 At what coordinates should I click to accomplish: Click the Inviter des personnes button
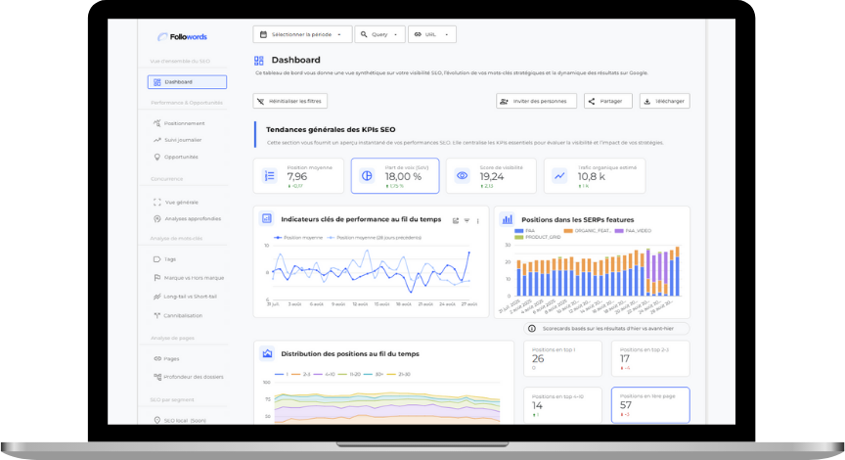[x=536, y=101]
